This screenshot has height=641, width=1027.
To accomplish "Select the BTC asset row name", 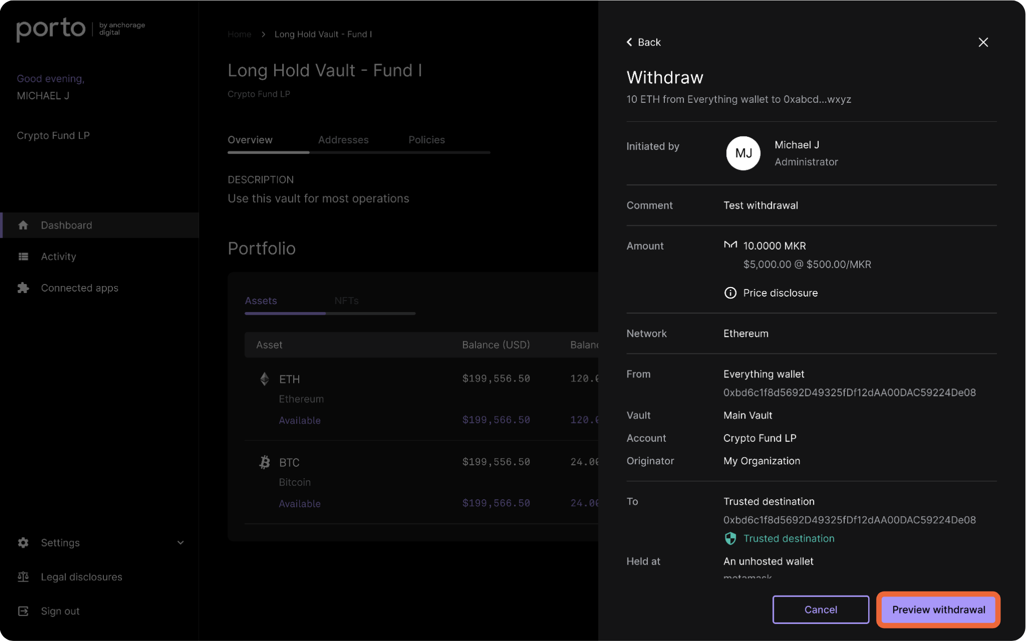I will [x=289, y=462].
